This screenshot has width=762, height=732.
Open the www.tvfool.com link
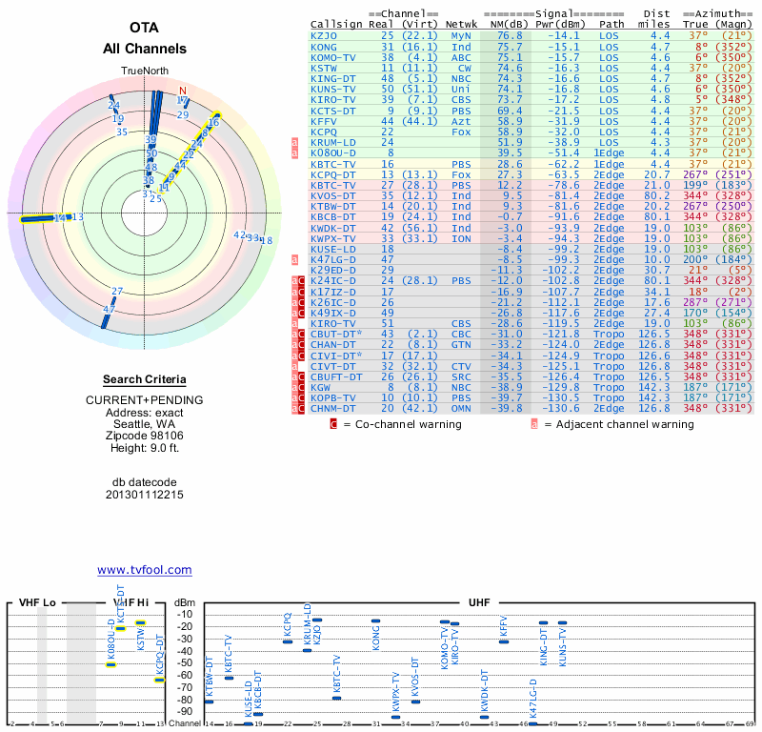(x=145, y=570)
